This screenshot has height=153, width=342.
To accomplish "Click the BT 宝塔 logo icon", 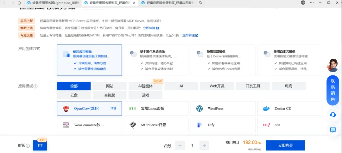I will coord(133,109).
